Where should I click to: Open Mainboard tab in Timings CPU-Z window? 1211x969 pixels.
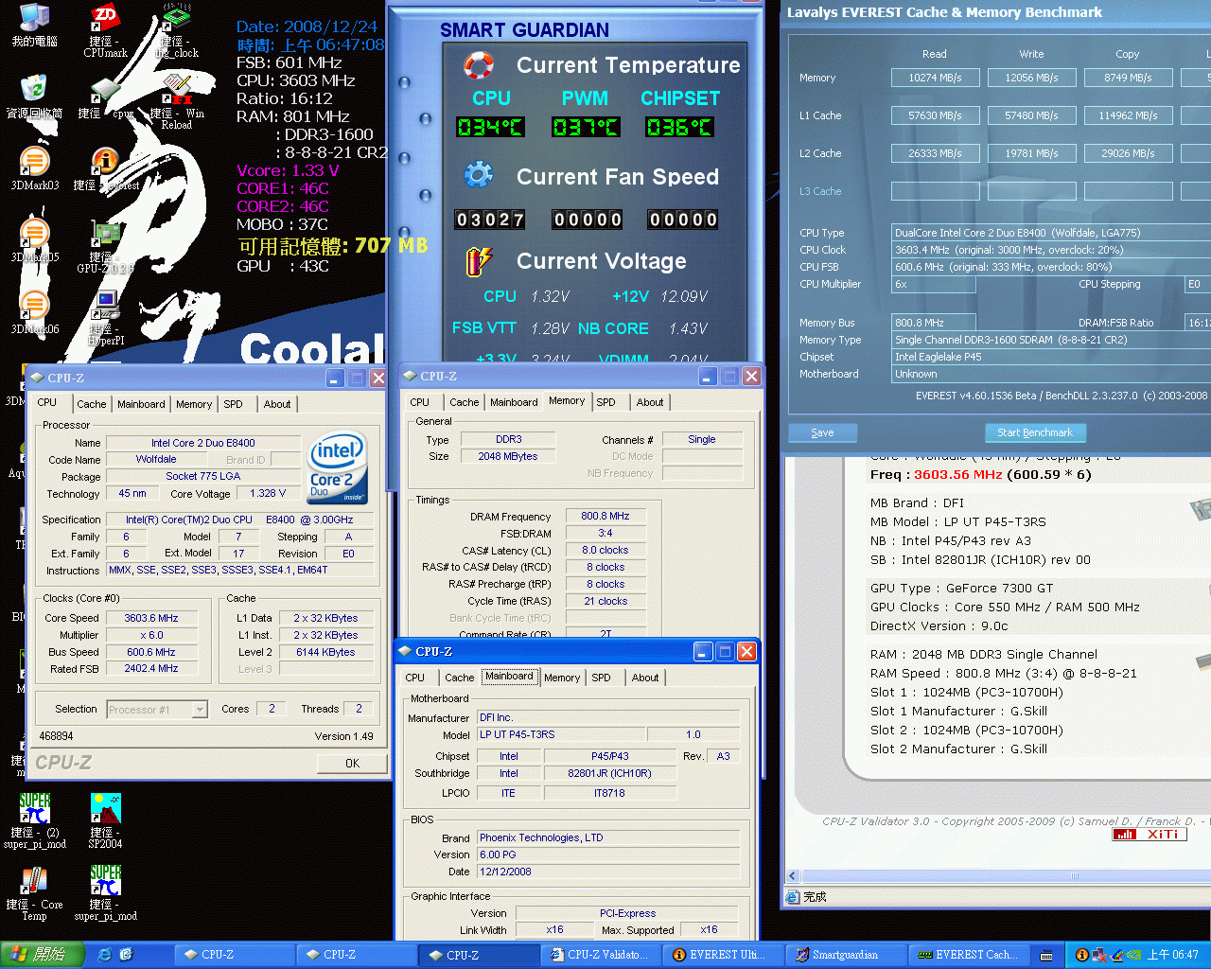coord(514,402)
